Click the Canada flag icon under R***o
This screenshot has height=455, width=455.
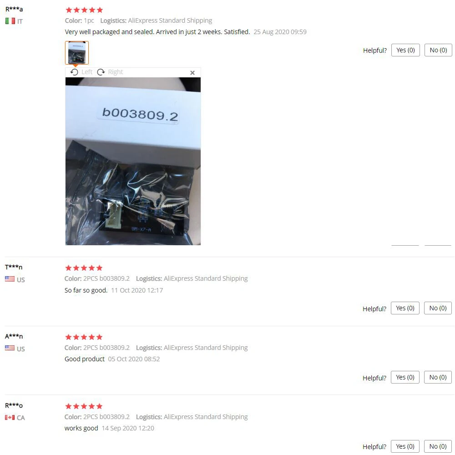click(10, 417)
